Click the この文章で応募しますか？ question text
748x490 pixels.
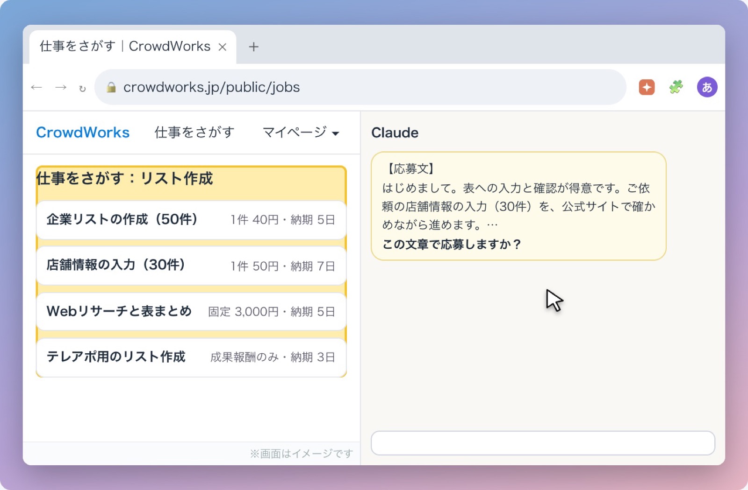pos(452,244)
